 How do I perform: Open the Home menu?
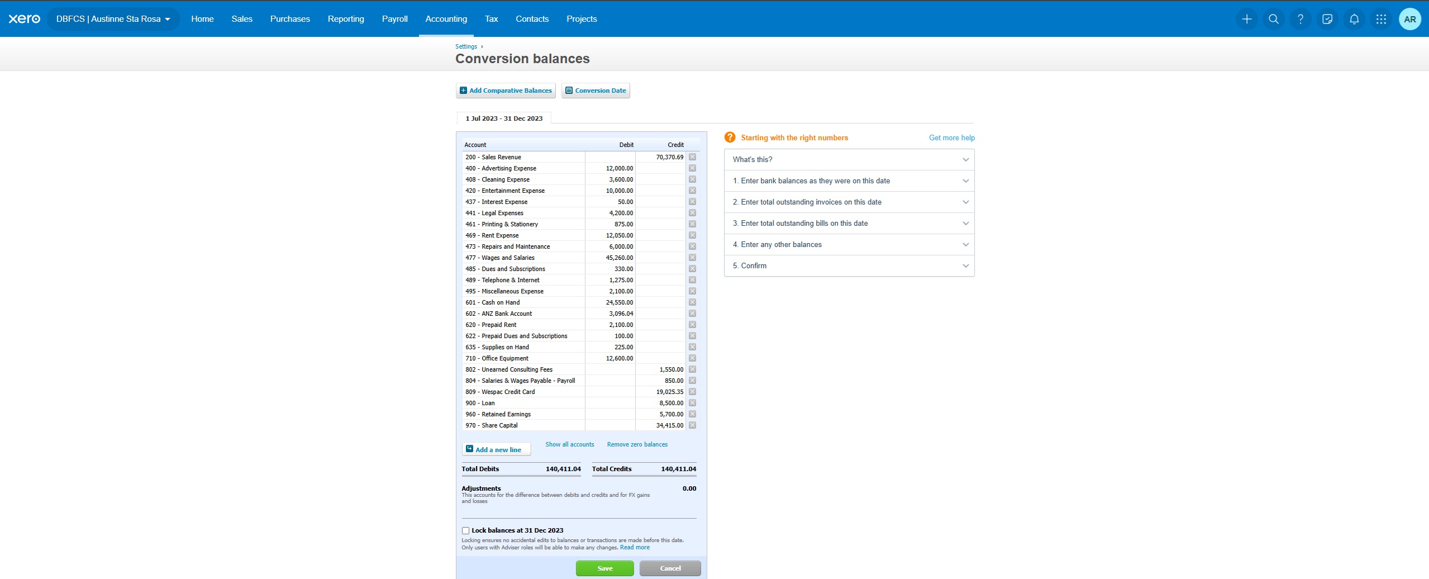click(202, 19)
